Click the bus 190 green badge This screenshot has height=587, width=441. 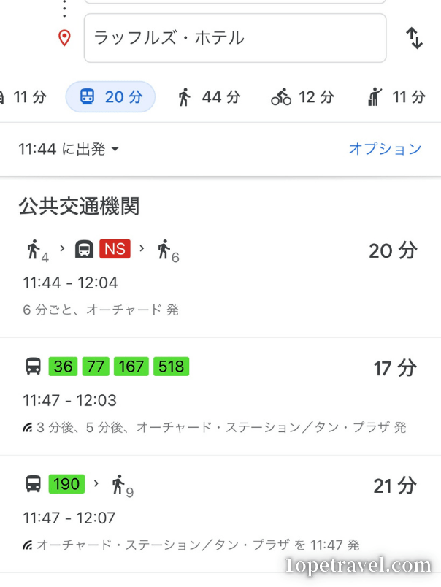[66, 483]
